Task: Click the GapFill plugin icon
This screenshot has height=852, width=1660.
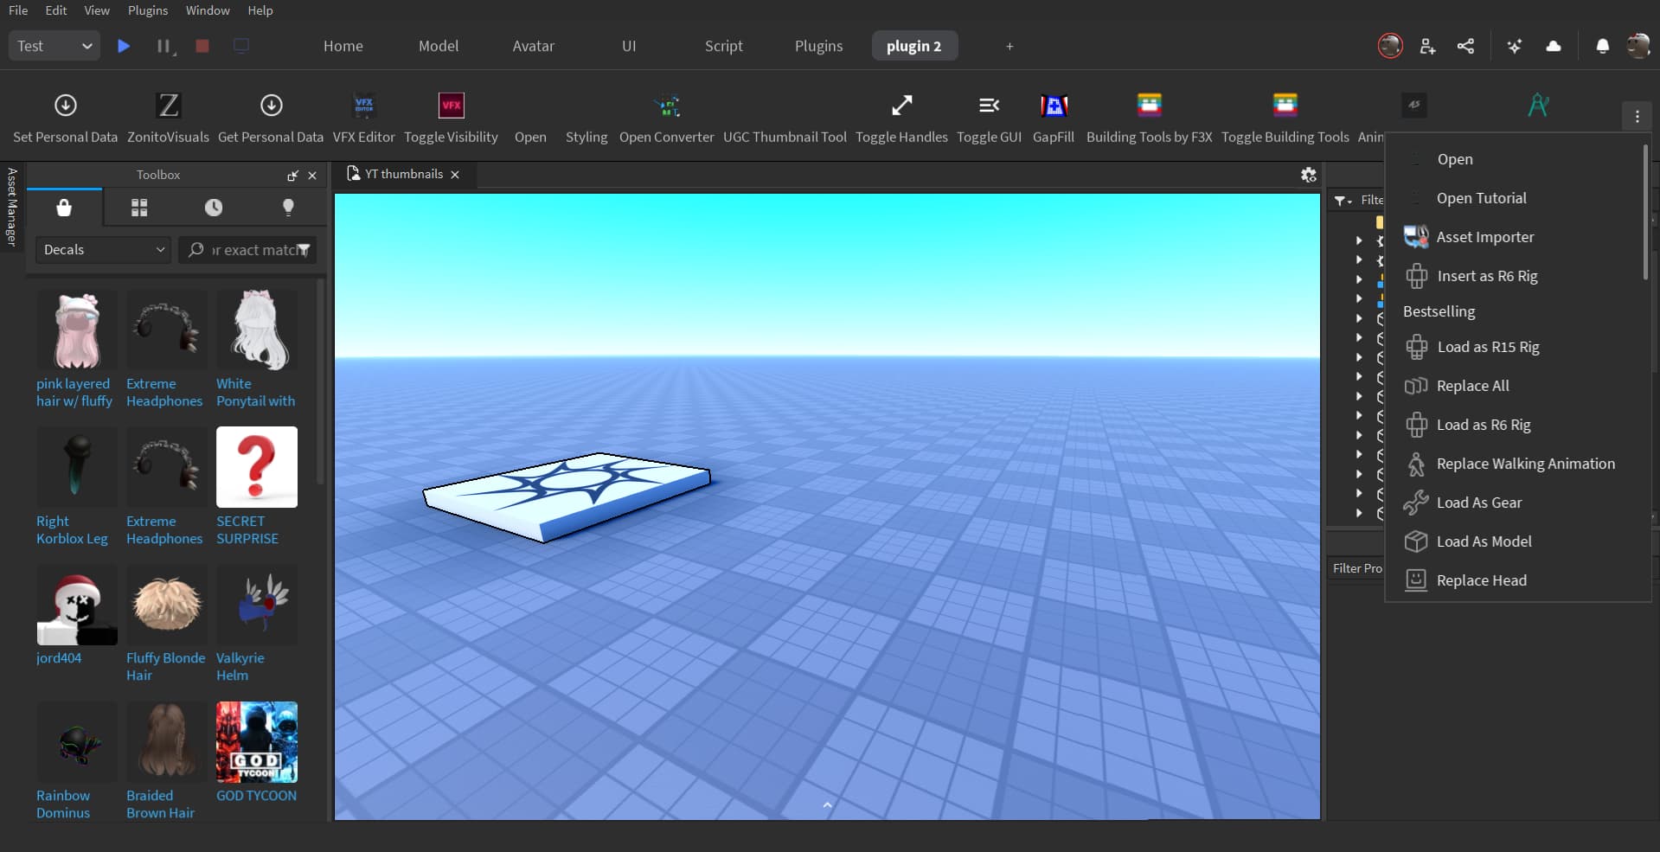Action: (1054, 115)
